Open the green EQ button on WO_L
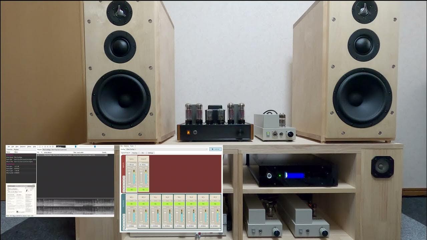This screenshot has width=427, height=240. coord(131,204)
